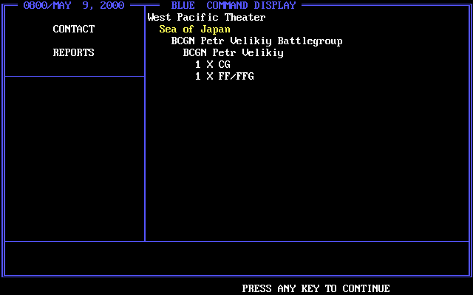Click the BLUE COMMAND DISPLAY title
The height and width of the screenshot is (295, 473).
click(x=234, y=5)
